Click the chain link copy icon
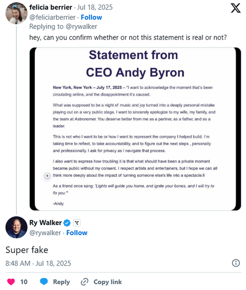This screenshot has width=246, height=290. click(85, 282)
